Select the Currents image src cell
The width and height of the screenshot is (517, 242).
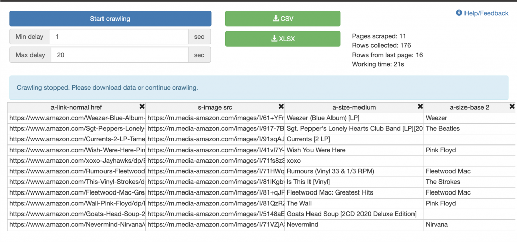[x=216, y=139]
